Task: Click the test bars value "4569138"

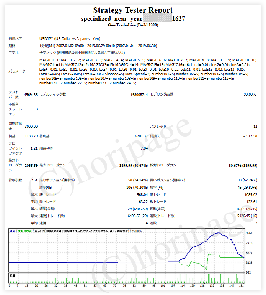Action: pyautogui.click(x=31, y=94)
